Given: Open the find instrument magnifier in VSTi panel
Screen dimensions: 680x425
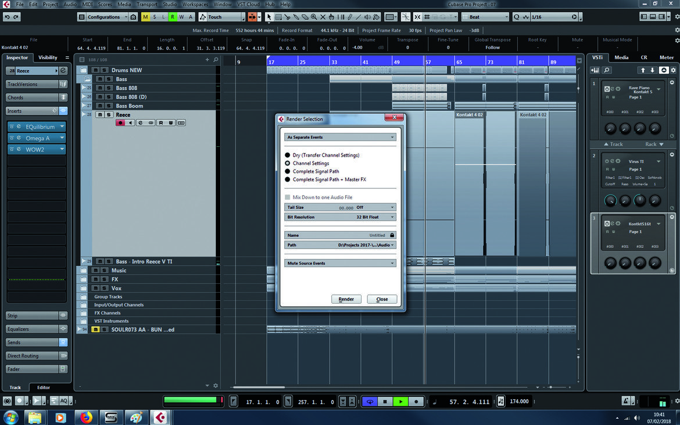Looking at the screenshot, I should tap(607, 70).
